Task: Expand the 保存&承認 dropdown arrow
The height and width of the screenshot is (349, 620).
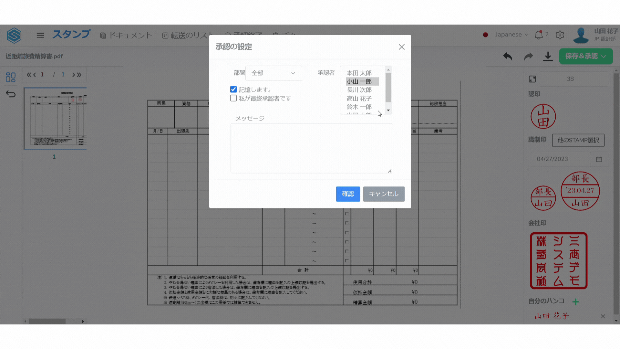Action: 604,56
